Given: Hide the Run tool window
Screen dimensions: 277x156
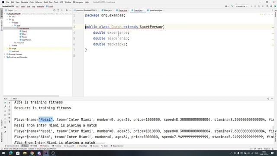Looking at the screenshot, I should (x=272, y=99).
